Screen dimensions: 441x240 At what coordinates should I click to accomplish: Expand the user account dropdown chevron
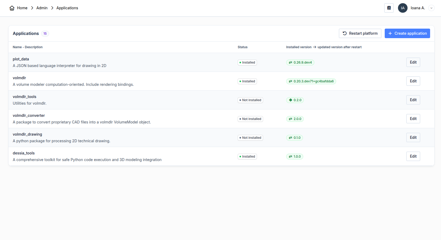(431, 8)
